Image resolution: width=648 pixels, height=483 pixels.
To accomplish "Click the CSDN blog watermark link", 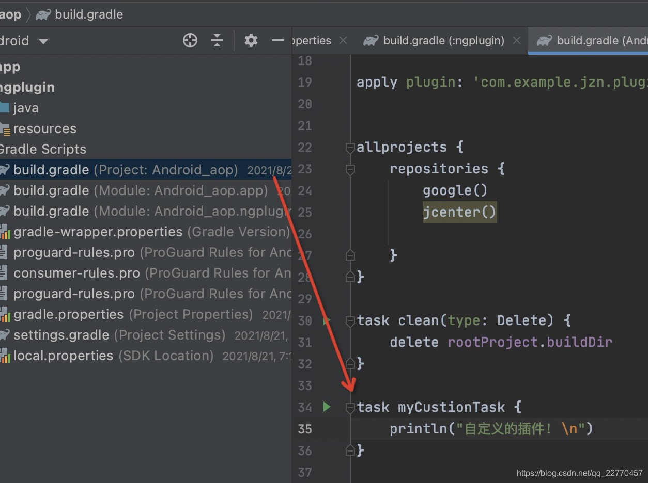I will (x=579, y=473).
